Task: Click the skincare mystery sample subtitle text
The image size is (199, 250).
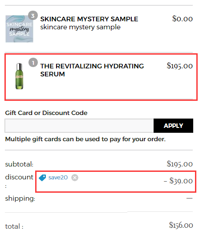Action: click(80, 27)
